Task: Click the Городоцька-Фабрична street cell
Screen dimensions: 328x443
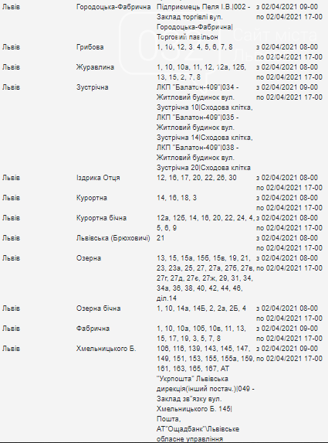Action: 113,7
